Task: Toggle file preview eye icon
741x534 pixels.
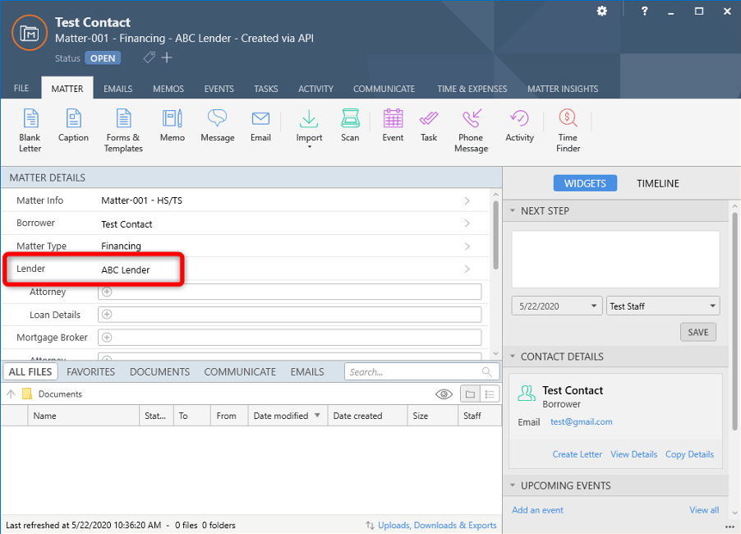Action: pyautogui.click(x=444, y=394)
